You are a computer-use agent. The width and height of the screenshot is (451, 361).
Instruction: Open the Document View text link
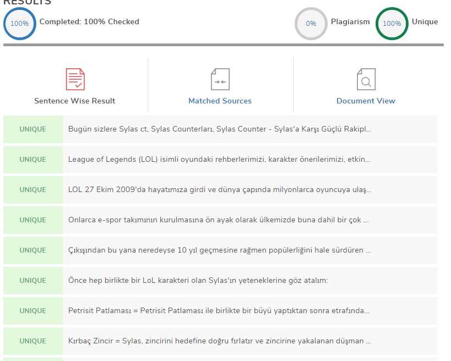pos(366,101)
